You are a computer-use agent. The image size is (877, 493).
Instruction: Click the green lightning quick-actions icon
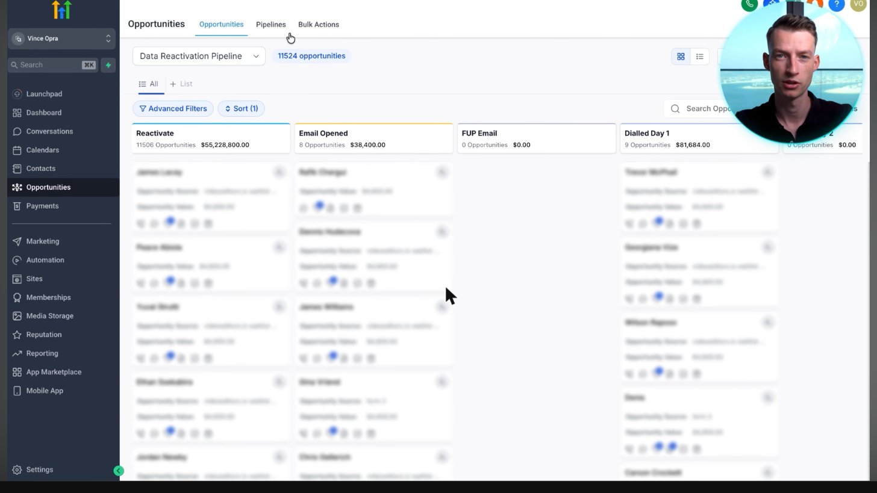108,65
